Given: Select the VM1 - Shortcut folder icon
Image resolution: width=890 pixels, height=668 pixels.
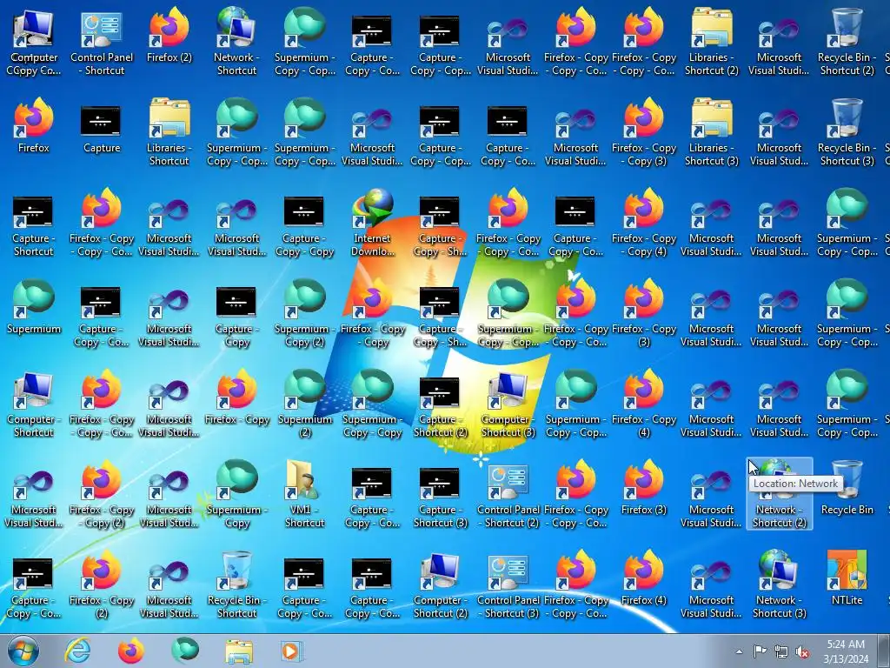Looking at the screenshot, I should (x=304, y=493).
